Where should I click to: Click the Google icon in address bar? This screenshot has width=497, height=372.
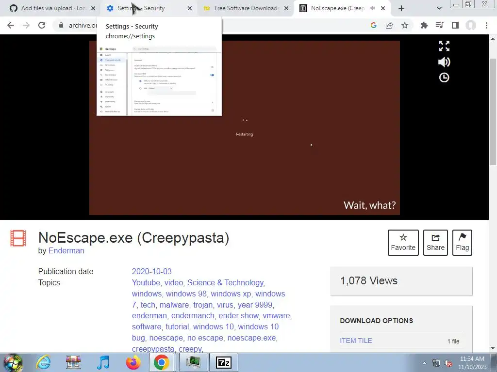click(373, 25)
